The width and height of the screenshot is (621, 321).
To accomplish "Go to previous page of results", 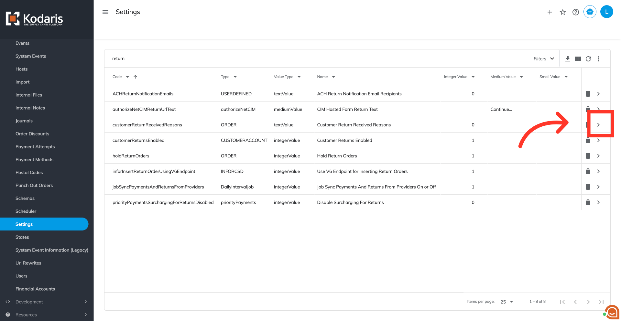I will click(575, 302).
